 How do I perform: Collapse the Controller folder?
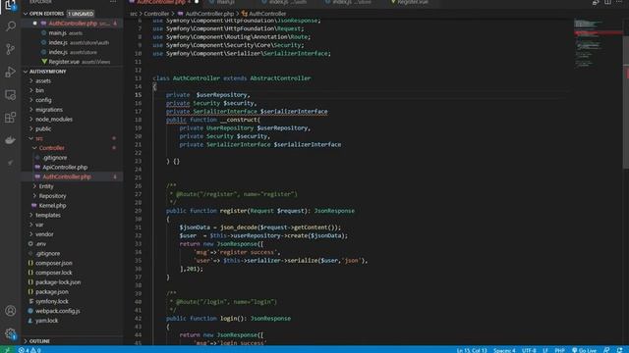(73, 148)
